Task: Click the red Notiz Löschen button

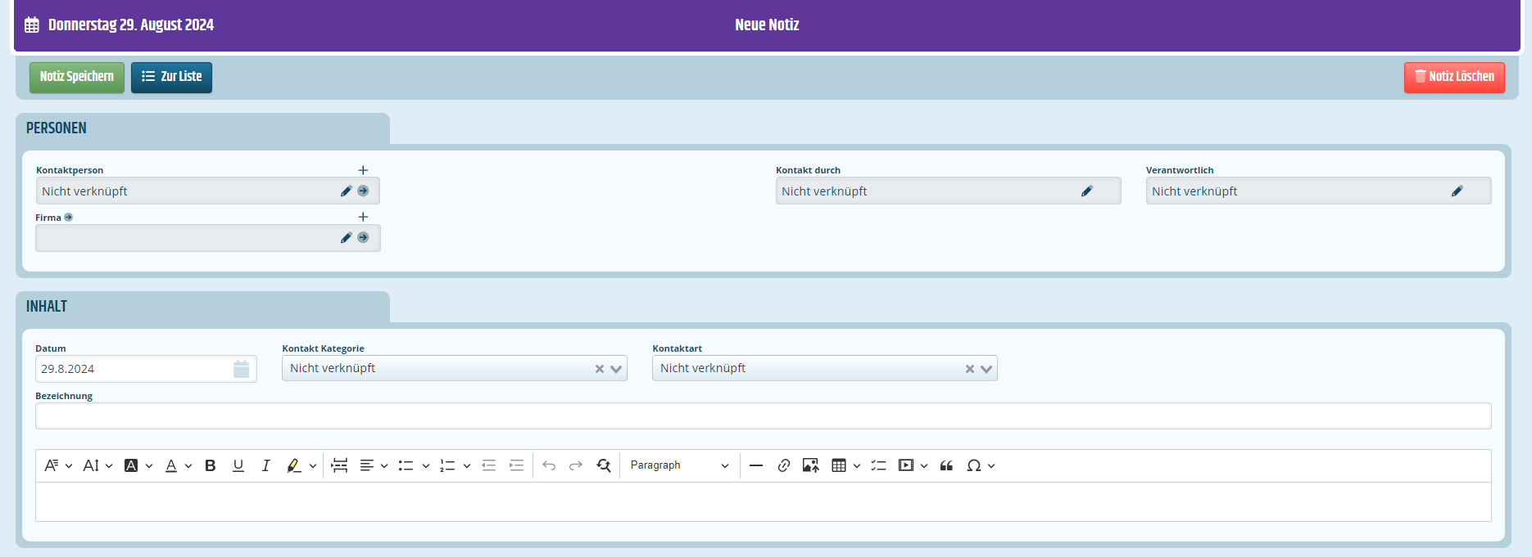Action: (x=1454, y=77)
